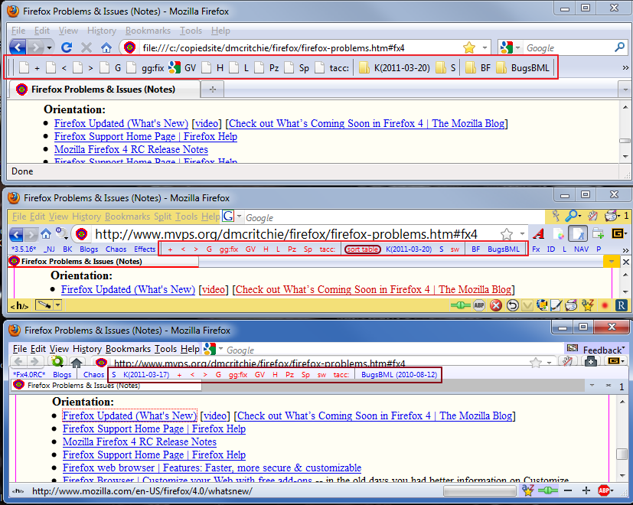
Task: Open search engine dropdown in top window
Action: click(517, 47)
